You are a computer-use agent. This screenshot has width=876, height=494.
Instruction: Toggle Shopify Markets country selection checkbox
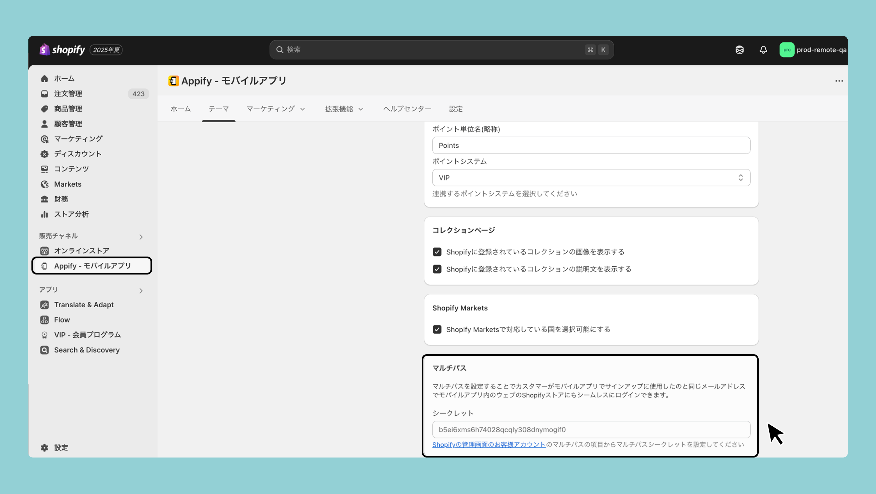[x=437, y=330]
